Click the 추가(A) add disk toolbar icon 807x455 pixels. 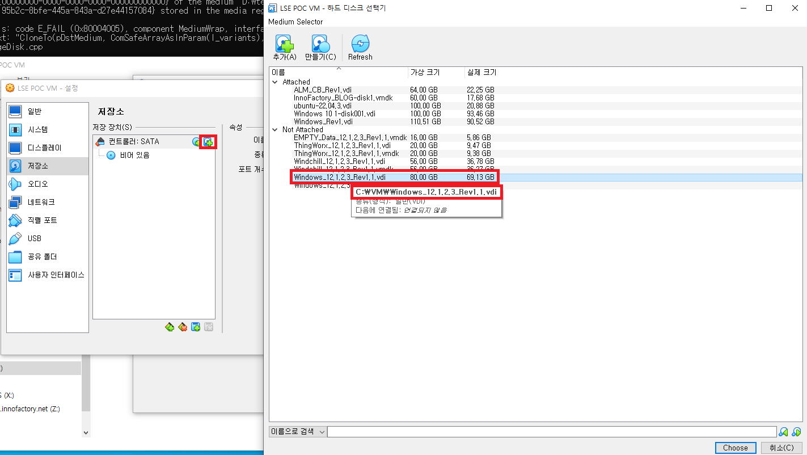tap(284, 48)
